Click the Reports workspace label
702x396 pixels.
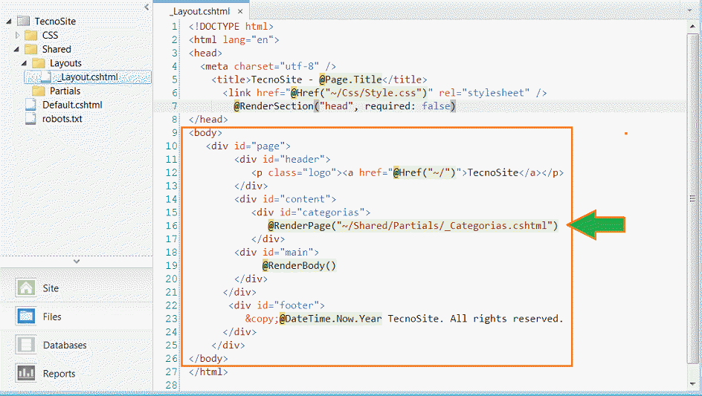pos(59,374)
